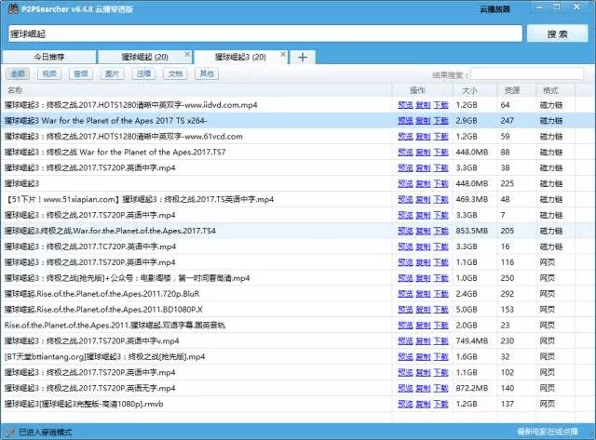Filter results by 图片 (images)
The width and height of the screenshot is (596, 440).
point(112,73)
